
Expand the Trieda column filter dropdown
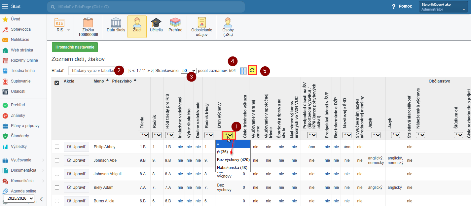[144, 135]
